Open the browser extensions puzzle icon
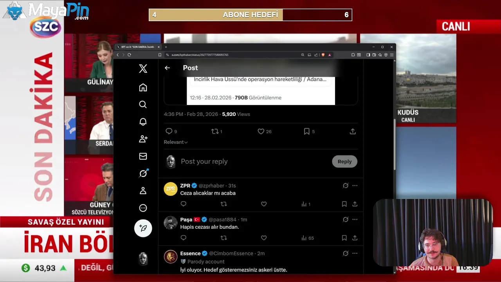 point(353,55)
